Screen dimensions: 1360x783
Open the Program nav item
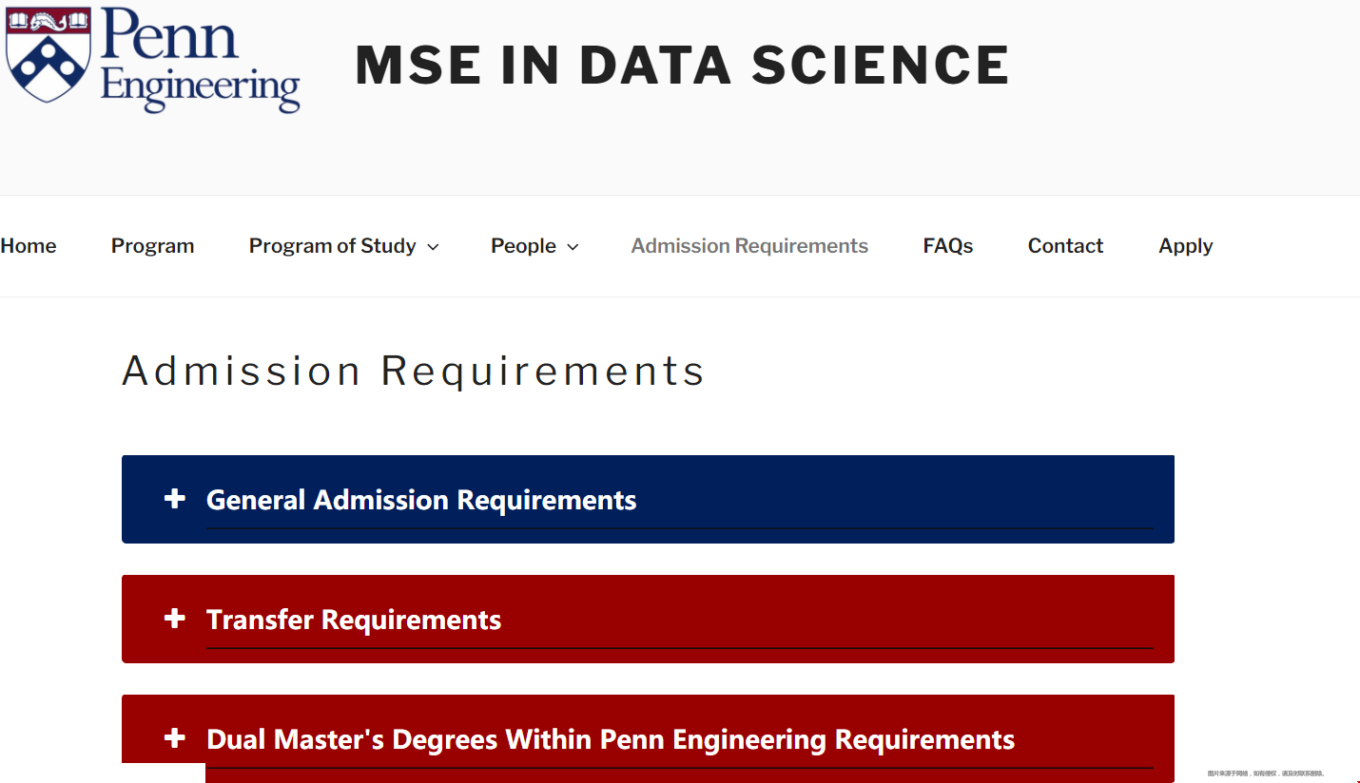[152, 246]
